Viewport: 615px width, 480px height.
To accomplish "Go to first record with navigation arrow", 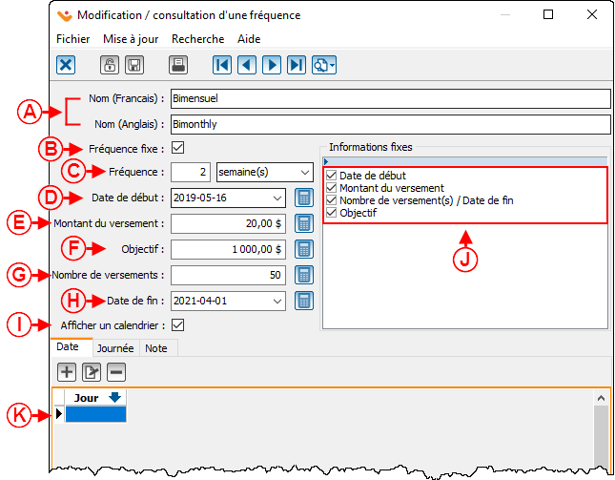I will tap(222, 65).
